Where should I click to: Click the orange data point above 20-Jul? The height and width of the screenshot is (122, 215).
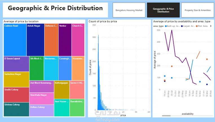tap(172, 66)
